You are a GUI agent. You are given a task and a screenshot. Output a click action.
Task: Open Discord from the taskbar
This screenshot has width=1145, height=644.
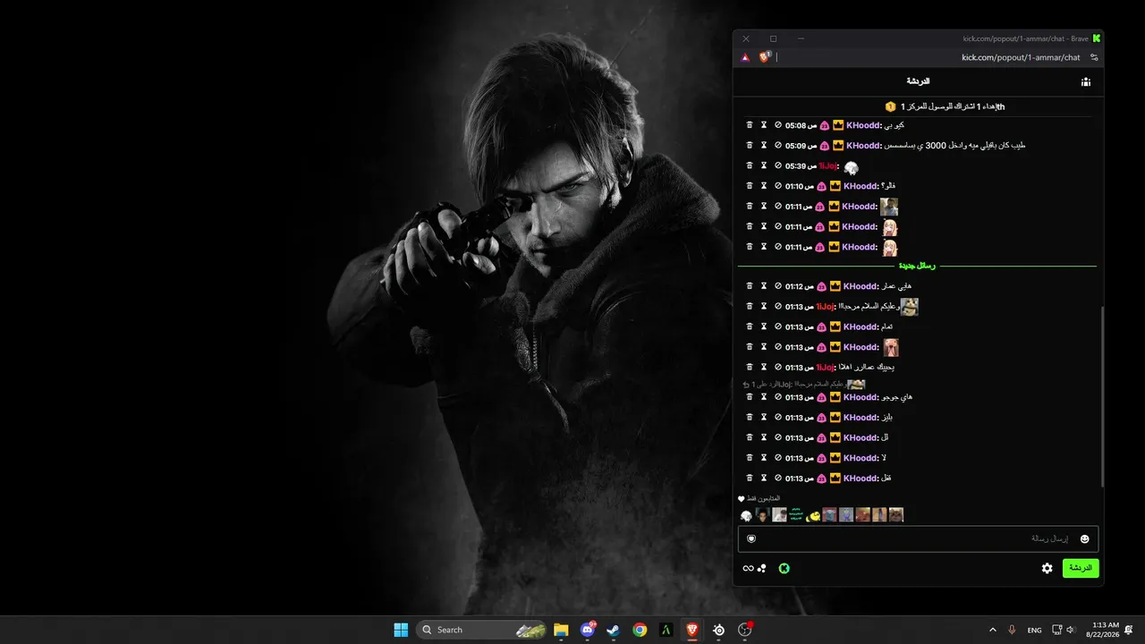coord(588,630)
